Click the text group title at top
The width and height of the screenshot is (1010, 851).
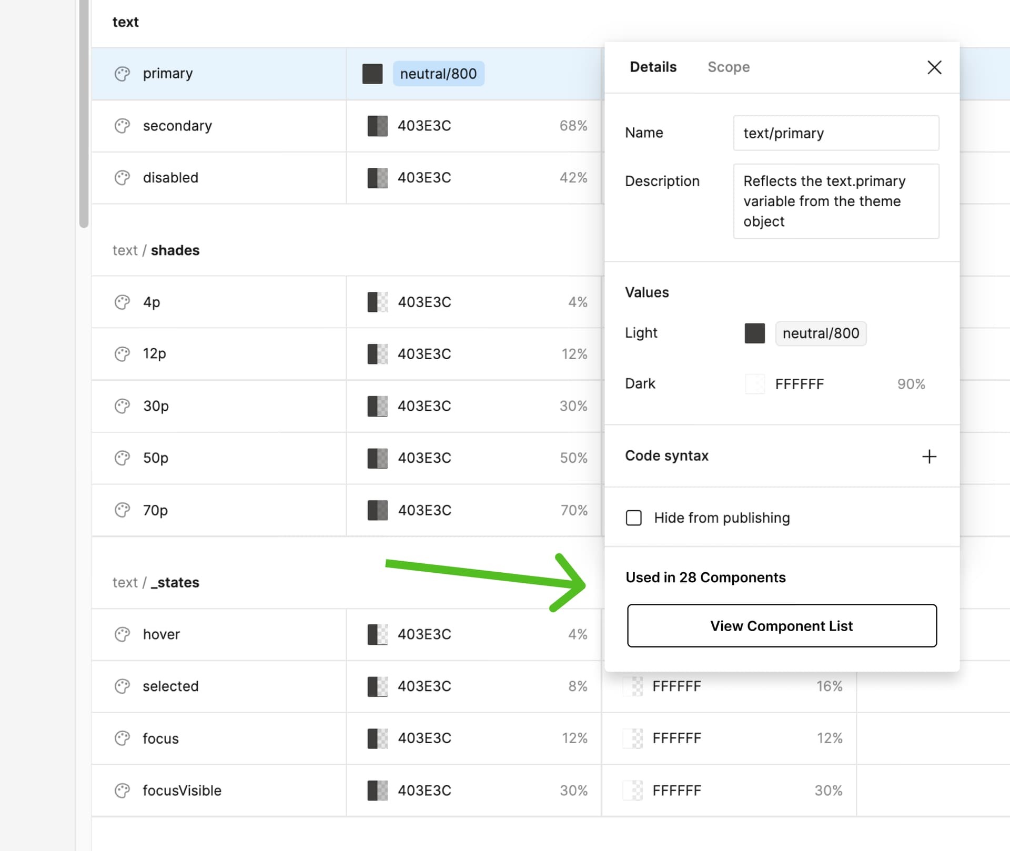[125, 22]
